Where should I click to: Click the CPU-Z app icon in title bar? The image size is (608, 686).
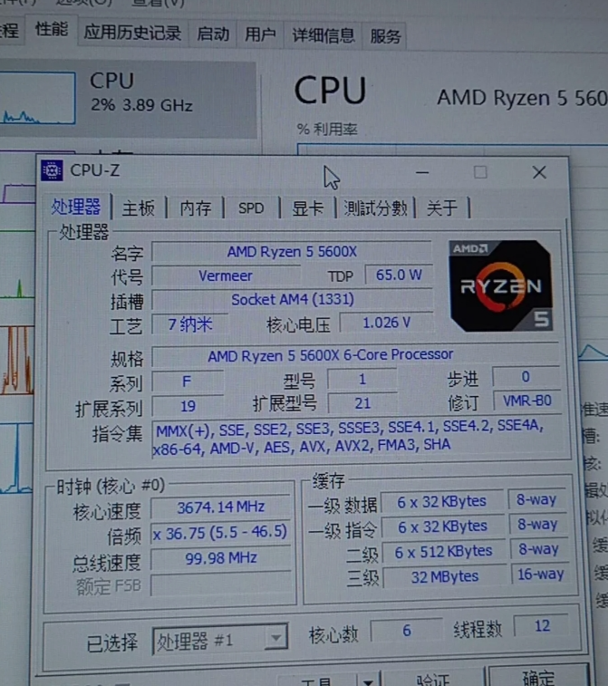click(x=52, y=170)
